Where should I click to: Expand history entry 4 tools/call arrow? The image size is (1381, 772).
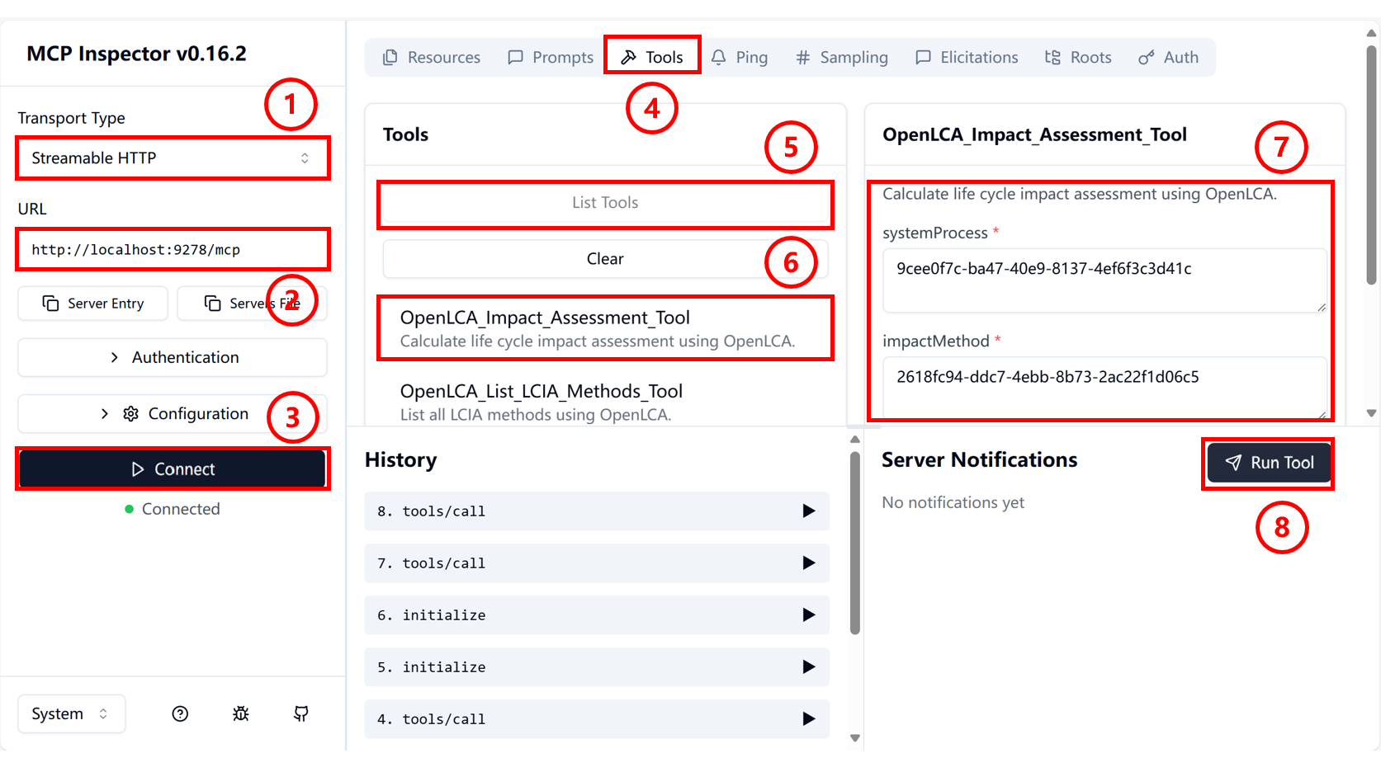808,719
